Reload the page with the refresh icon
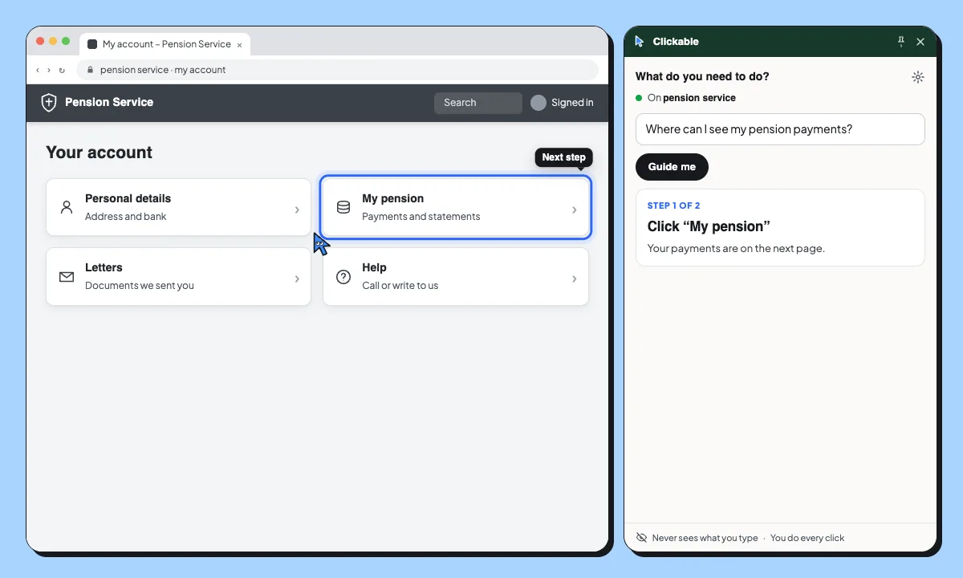Image resolution: width=963 pixels, height=578 pixels. coord(62,70)
